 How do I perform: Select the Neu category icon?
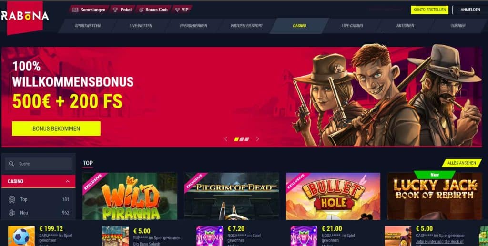pyautogui.click(x=12, y=213)
